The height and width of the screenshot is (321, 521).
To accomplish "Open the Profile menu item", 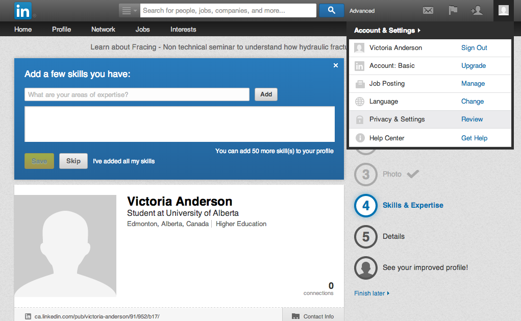I will [x=61, y=29].
